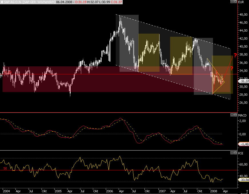Close the RSI indicator panel
The width and height of the screenshot is (249, 194).
click(x=235, y=153)
